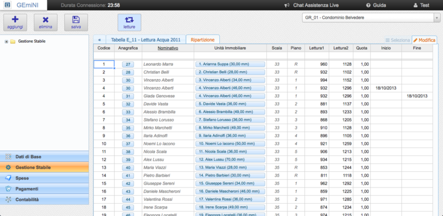Select the name Leonardo Marra
The height and width of the screenshot is (216, 443).
point(158,65)
